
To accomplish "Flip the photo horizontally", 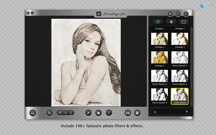I will point(65,113).
